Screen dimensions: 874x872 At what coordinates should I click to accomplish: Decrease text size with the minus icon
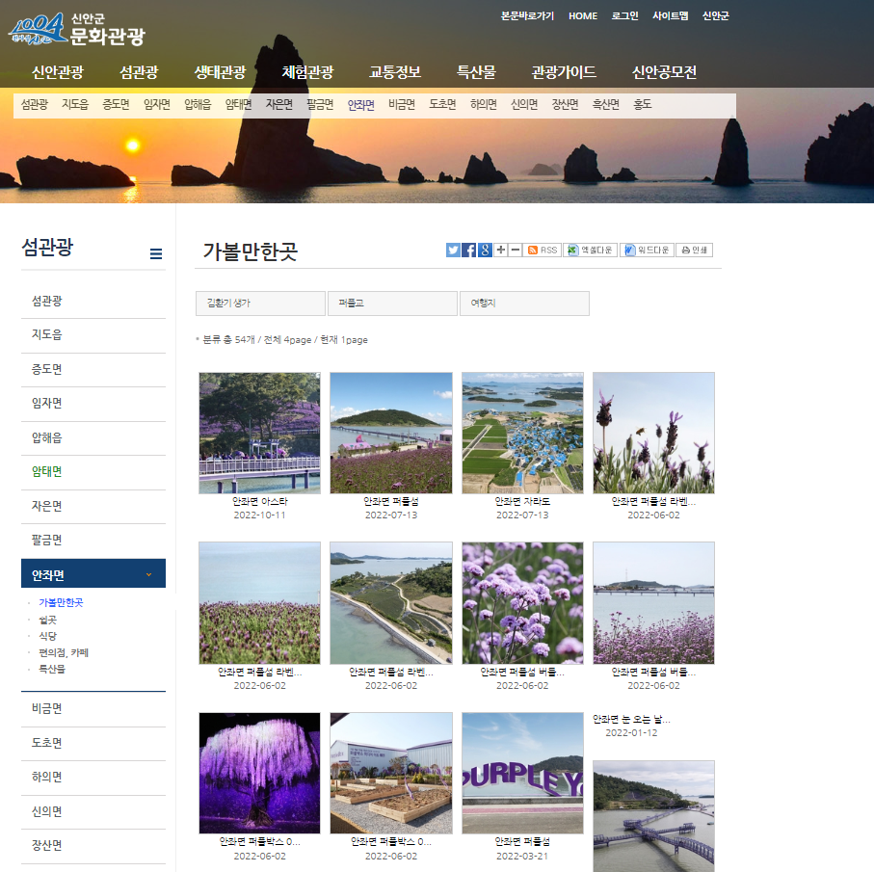pos(516,250)
